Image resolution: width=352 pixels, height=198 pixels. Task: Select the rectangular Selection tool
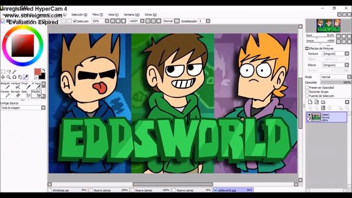pyautogui.click(x=3, y=72)
